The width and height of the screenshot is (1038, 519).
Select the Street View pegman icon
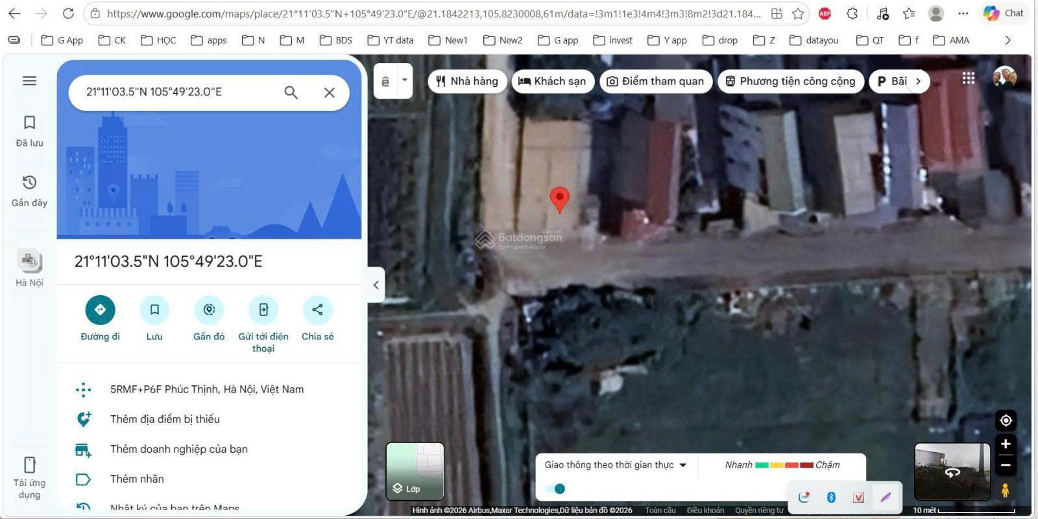(x=1005, y=490)
